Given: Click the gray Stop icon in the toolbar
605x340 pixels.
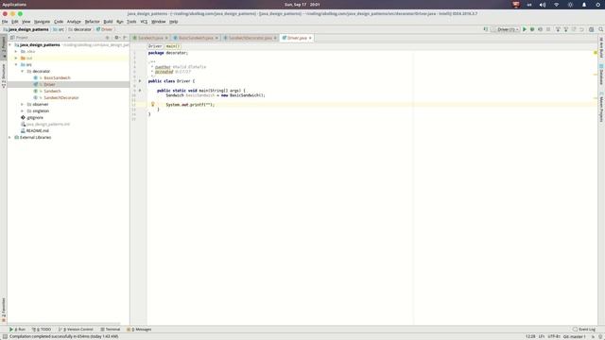Looking at the screenshot, I should [x=548, y=29].
